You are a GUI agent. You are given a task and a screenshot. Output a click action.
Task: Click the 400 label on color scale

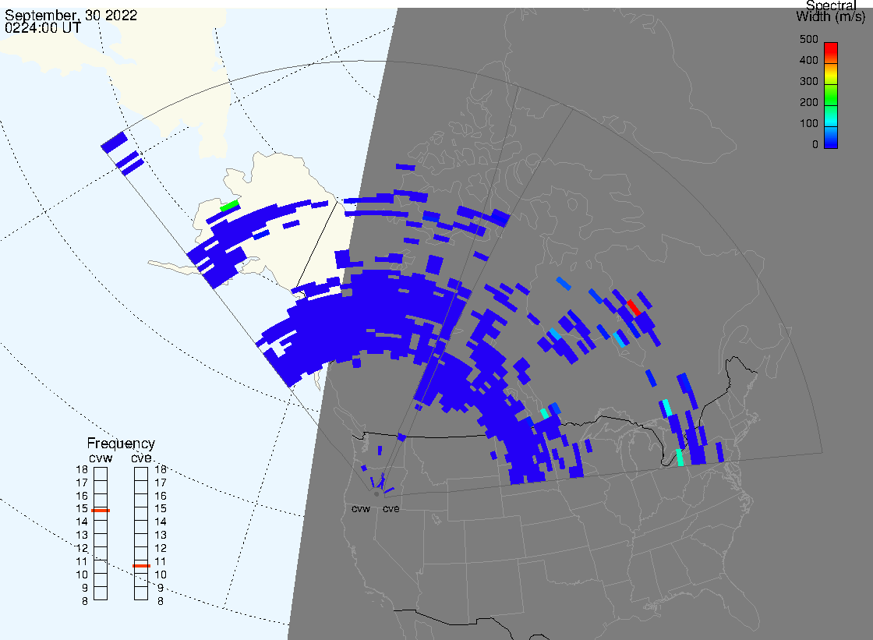(808, 60)
